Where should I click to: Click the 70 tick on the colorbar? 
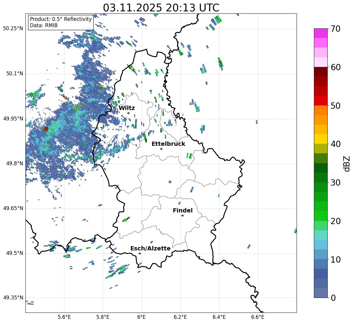[335, 29]
